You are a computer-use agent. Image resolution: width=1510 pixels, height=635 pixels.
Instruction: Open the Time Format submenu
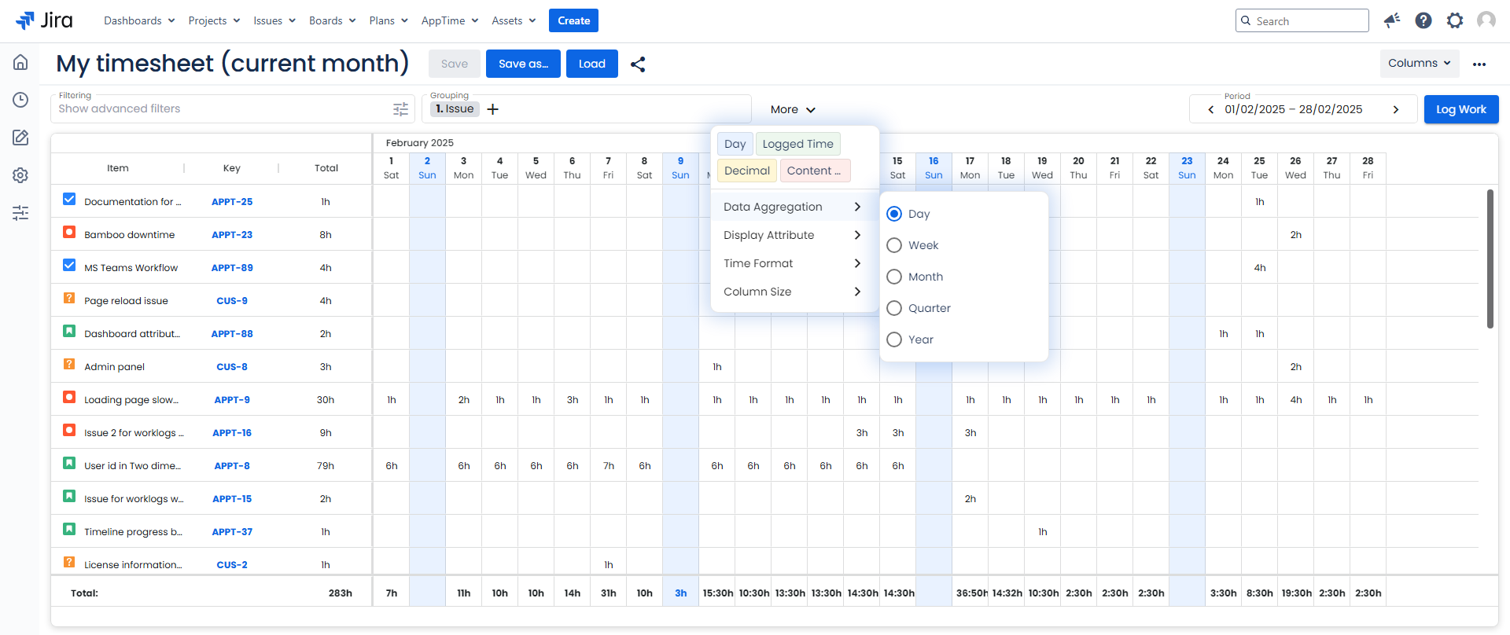pyautogui.click(x=793, y=263)
